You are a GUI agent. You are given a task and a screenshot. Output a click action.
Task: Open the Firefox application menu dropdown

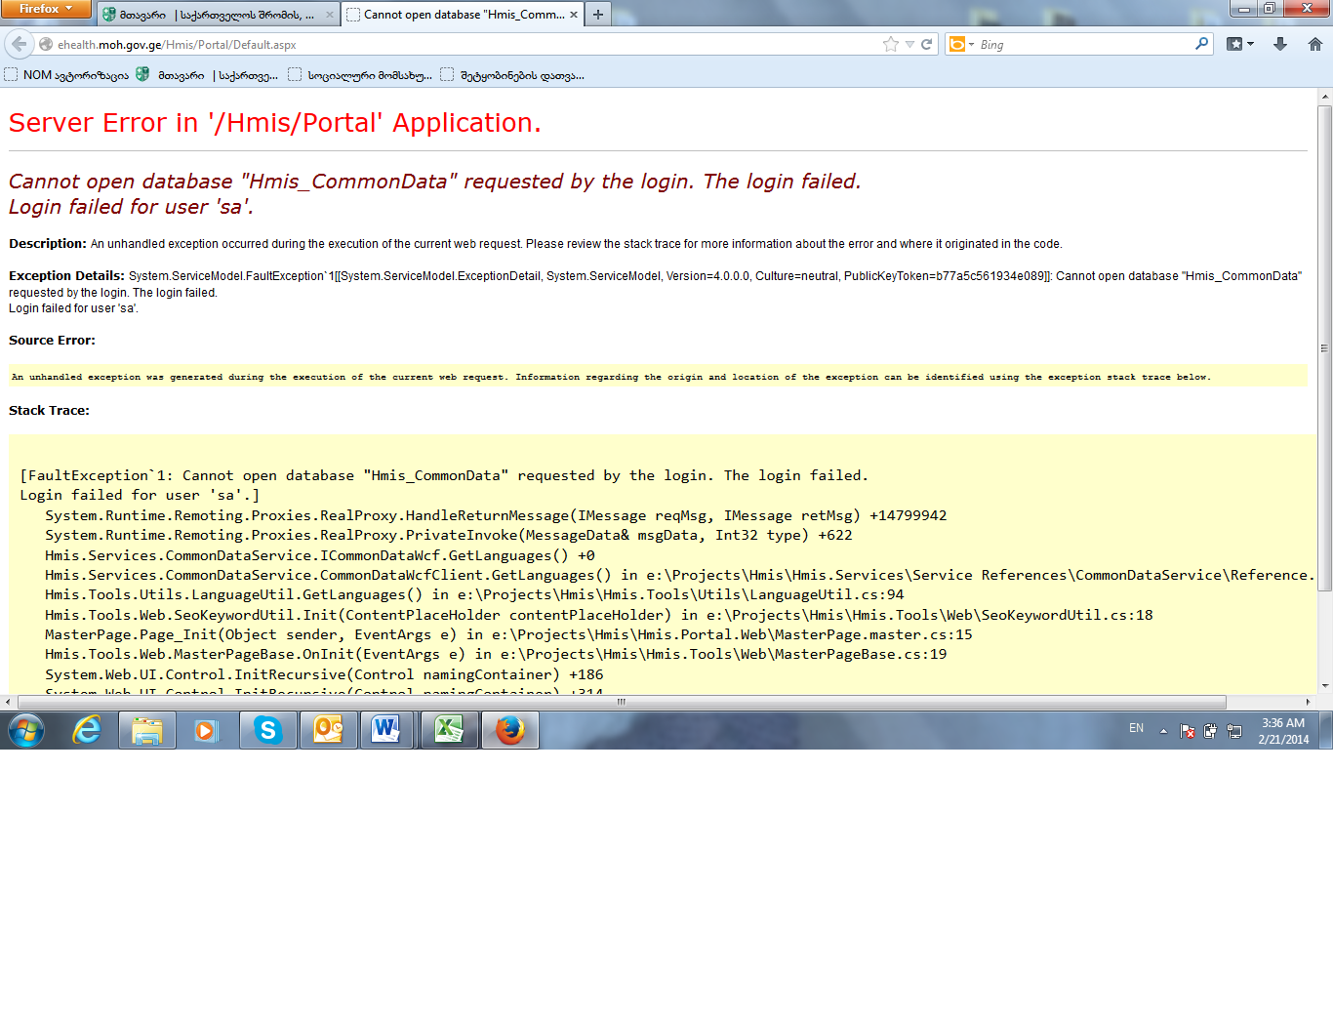[x=46, y=9]
